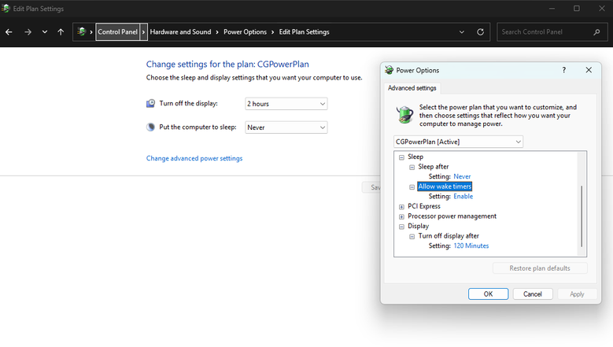The height and width of the screenshot is (347, 613).
Task: Open the address bar history dropdown
Action: [462, 32]
